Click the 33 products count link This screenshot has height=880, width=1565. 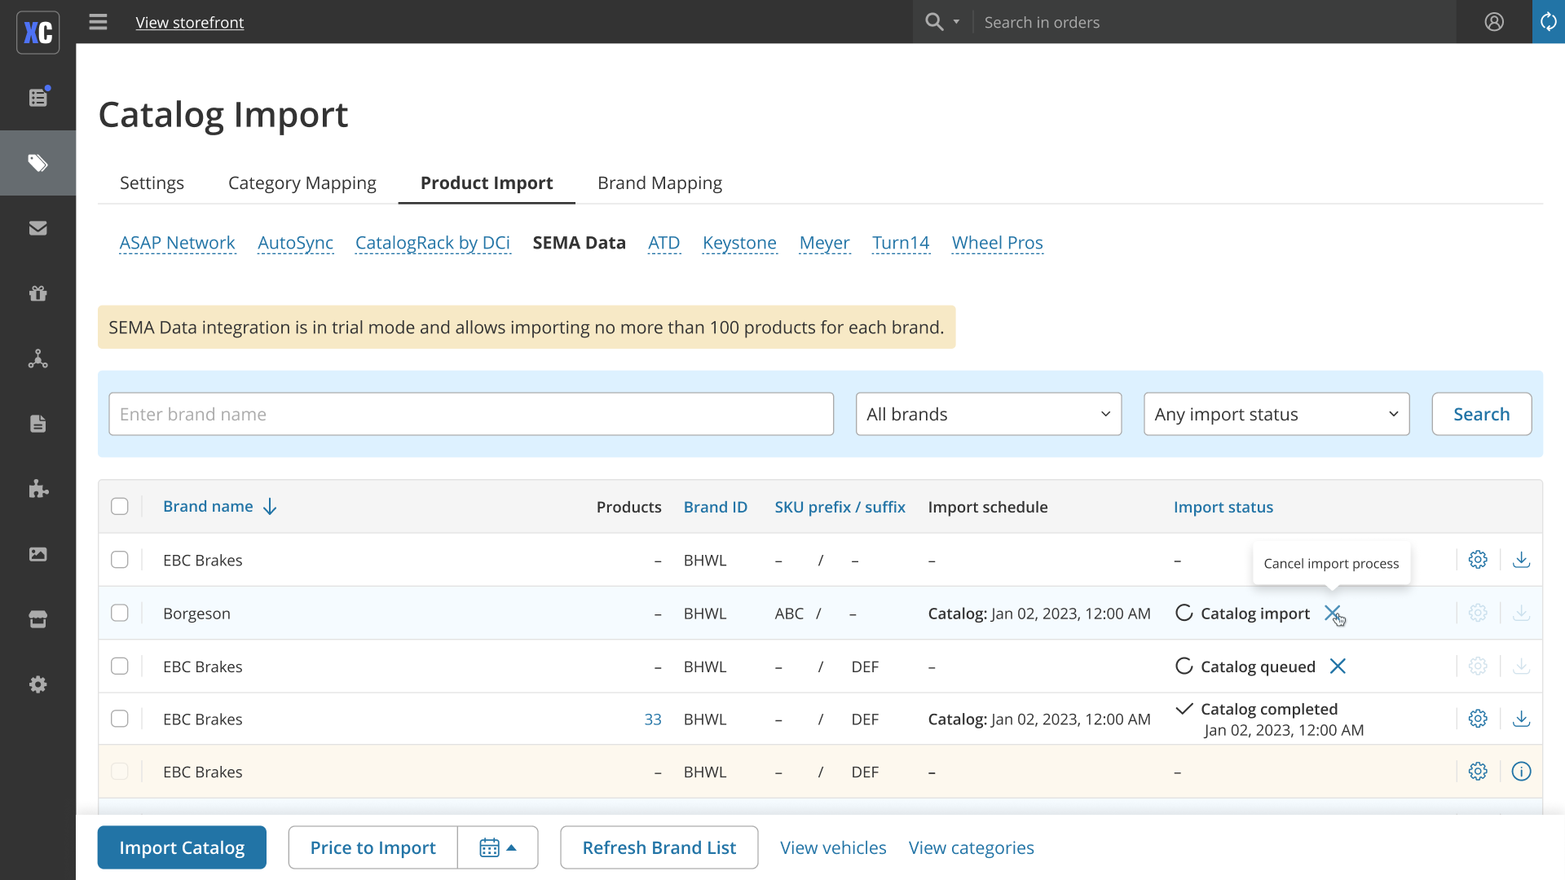pyautogui.click(x=653, y=719)
